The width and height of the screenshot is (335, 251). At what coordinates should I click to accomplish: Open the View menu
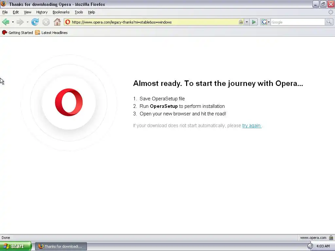(x=27, y=12)
